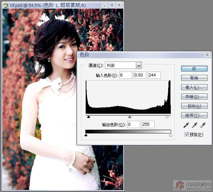This screenshot has width=213, height=192.
Task: Click the 自动(A) auto button
Action: click(194, 106)
